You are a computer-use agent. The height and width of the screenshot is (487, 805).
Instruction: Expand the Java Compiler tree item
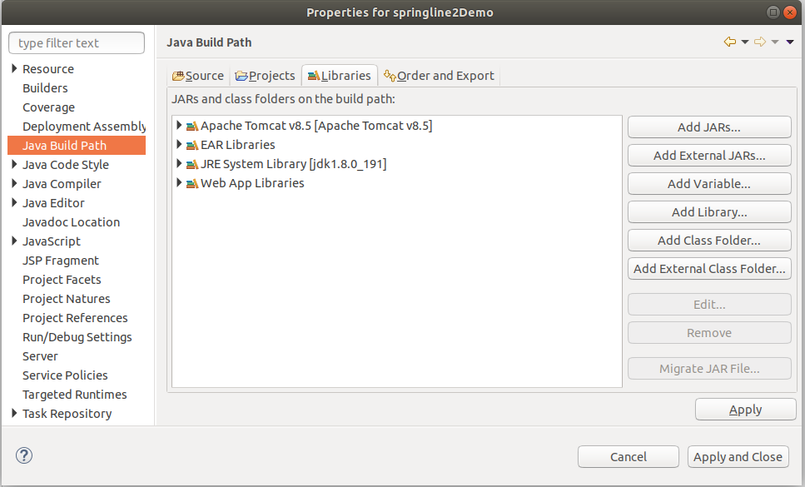tap(14, 184)
